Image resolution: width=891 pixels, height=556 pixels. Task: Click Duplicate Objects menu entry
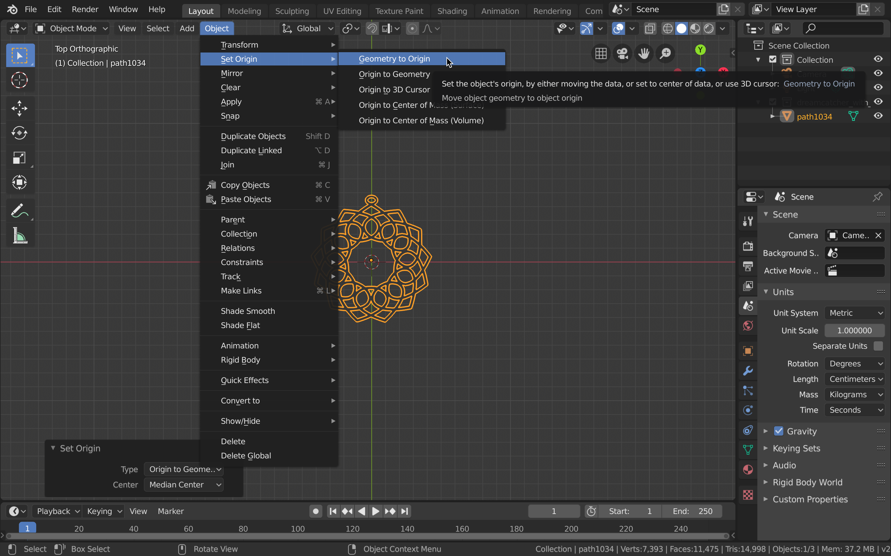tap(269, 137)
